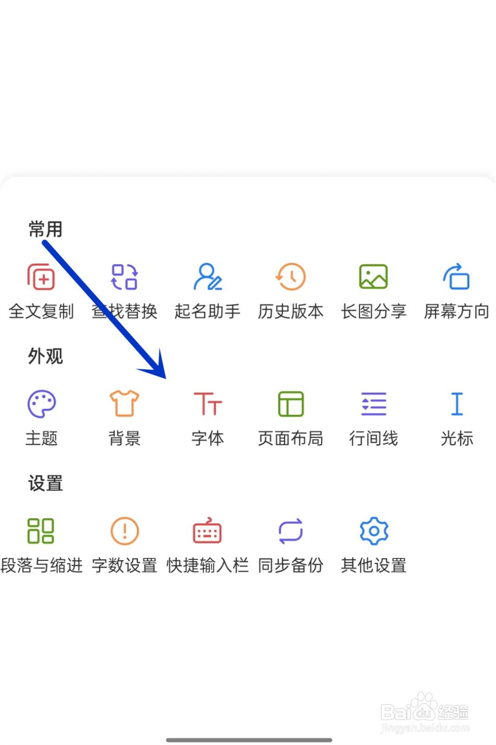Open 快捷输入栏 quick input bar settings

[208, 531]
